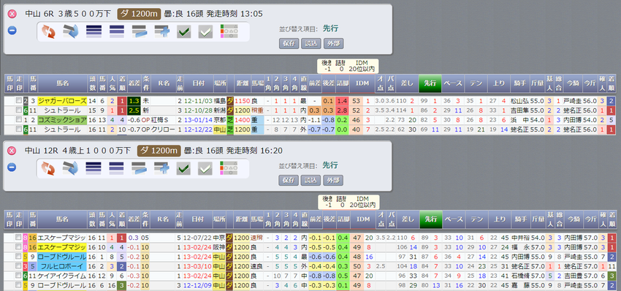Tick checkbox for シュトラール row dated 12-12/22
621x291 pixels.
click(18, 129)
